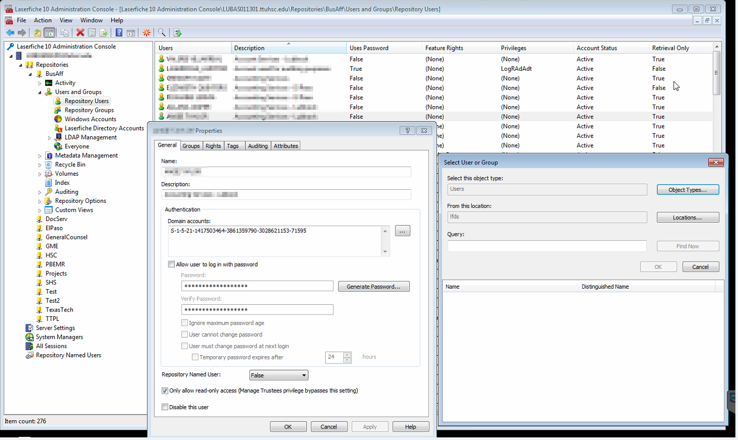Enable Allow user to log in with password
This screenshot has width=738, height=440.
point(172,264)
